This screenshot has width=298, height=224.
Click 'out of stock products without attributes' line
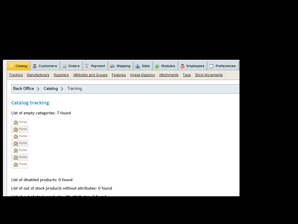pyautogui.click(x=62, y=188)
